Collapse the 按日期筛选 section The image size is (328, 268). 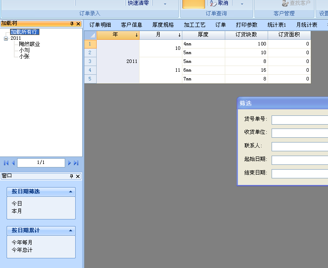70,192
